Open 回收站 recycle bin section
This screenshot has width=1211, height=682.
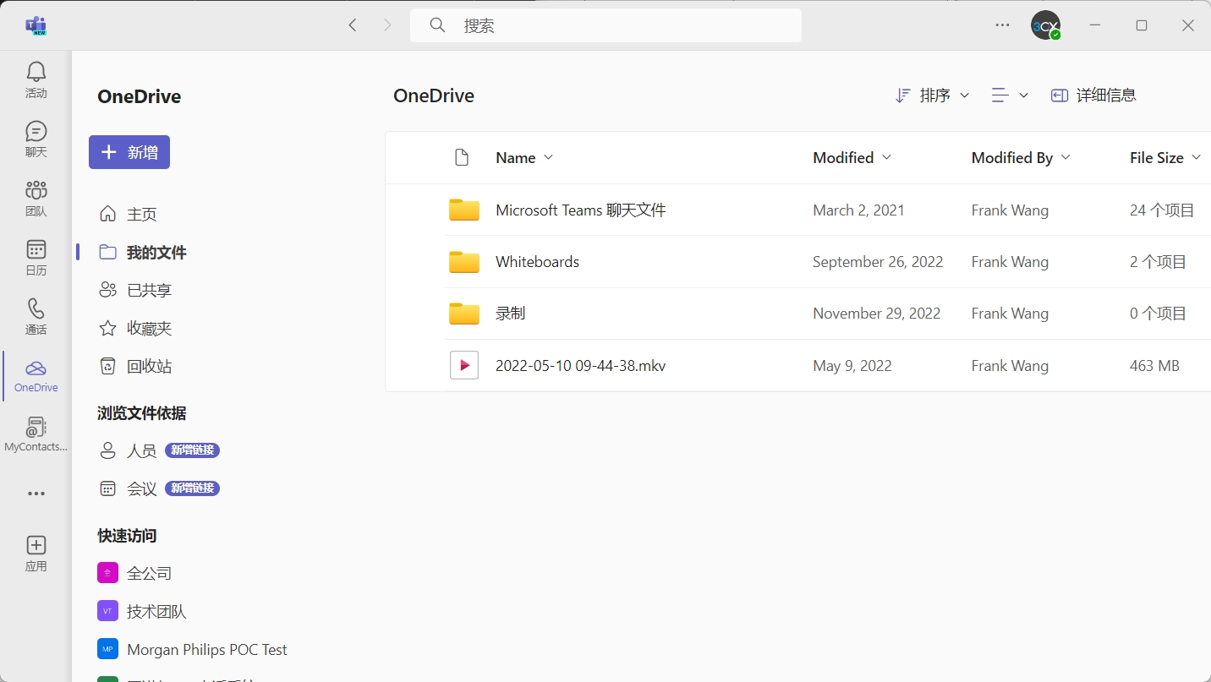coord(149,366)
